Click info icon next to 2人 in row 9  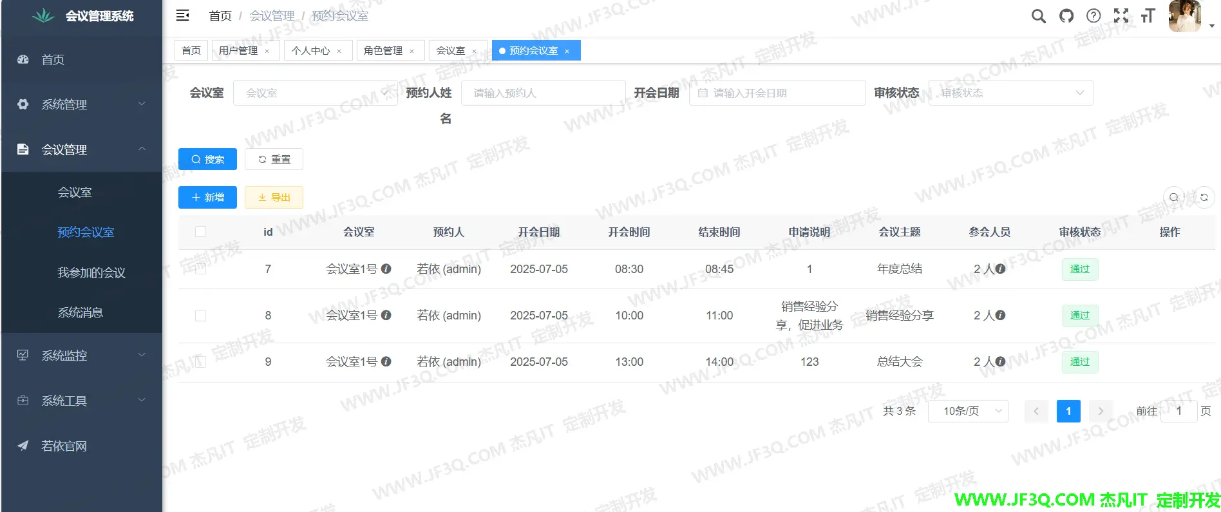[x=1000, y=362]
